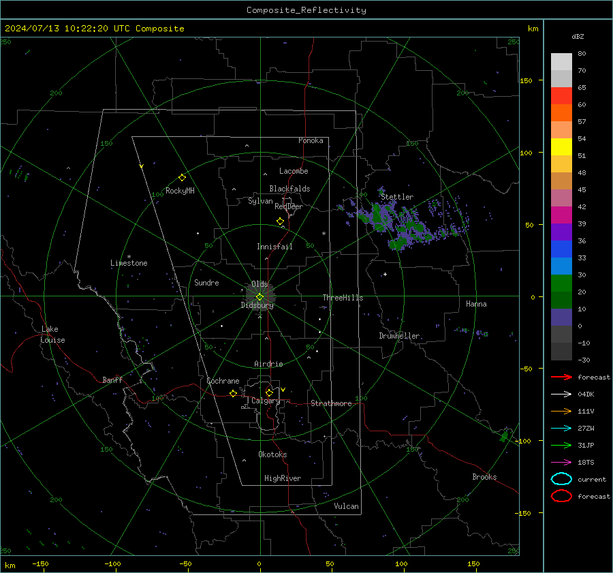Click the Hanna label

[x=476, y=304]
